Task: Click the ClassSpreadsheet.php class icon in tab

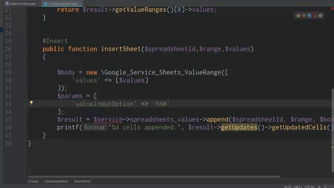Action: [x=45, y=4]
